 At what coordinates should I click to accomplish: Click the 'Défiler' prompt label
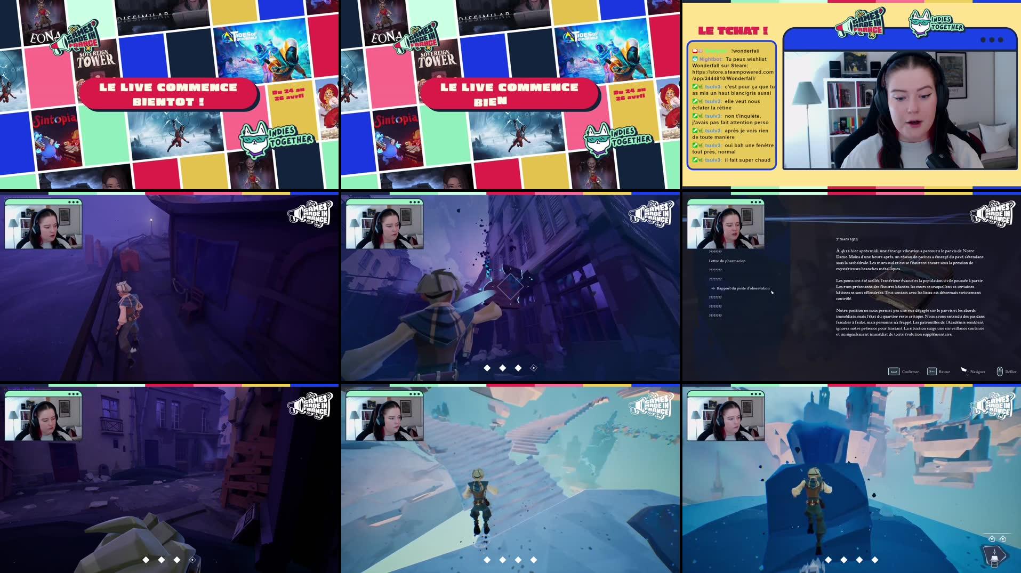1010,372
